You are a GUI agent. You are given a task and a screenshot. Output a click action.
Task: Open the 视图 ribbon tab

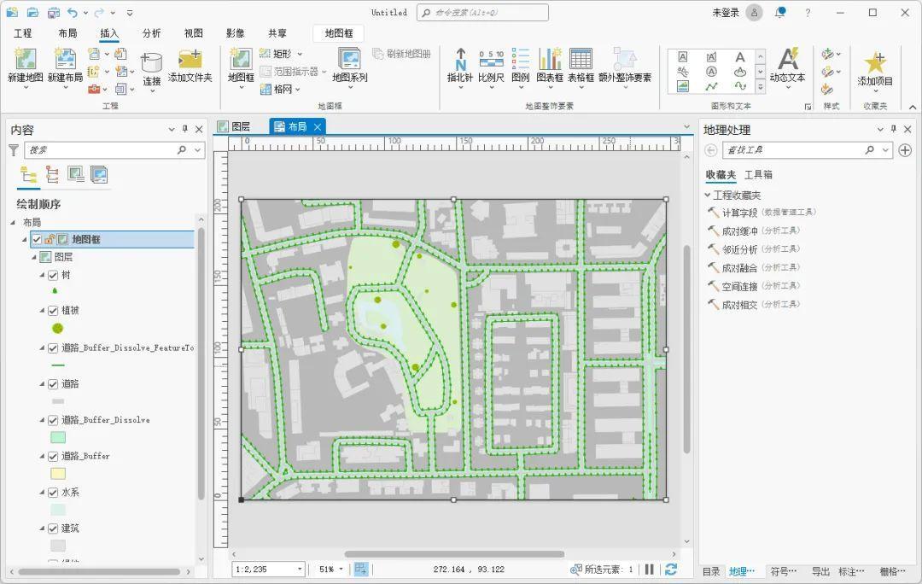pyautogui.click(x=194, y=33)
